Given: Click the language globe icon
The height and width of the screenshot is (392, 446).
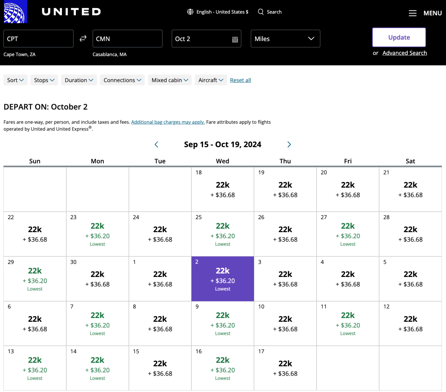Looking at the screenshot, I should click(190, 12).
